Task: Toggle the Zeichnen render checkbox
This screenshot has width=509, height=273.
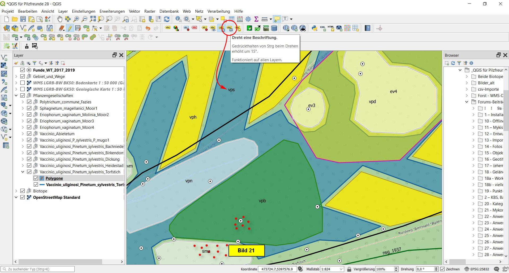Action: point(442,269)
